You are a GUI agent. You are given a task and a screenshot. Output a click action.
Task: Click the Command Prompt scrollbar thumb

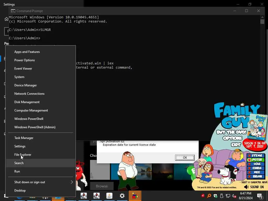click(262, 21)
